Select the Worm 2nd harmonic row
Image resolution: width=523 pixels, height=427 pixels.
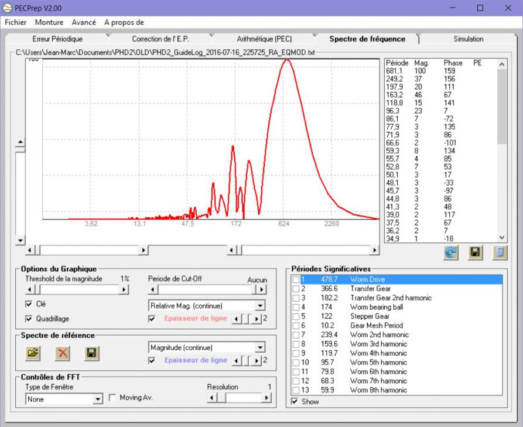coord(396,335)
